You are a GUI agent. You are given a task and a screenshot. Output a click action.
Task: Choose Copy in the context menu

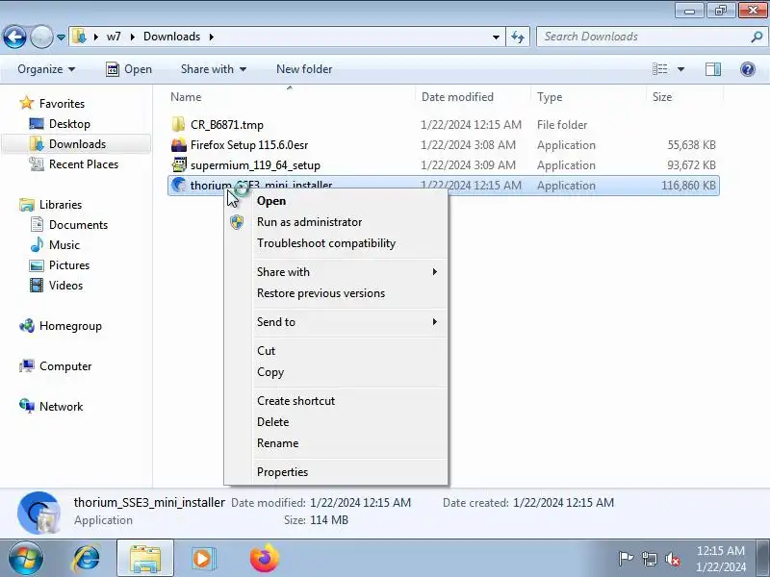tap(270, 372)
